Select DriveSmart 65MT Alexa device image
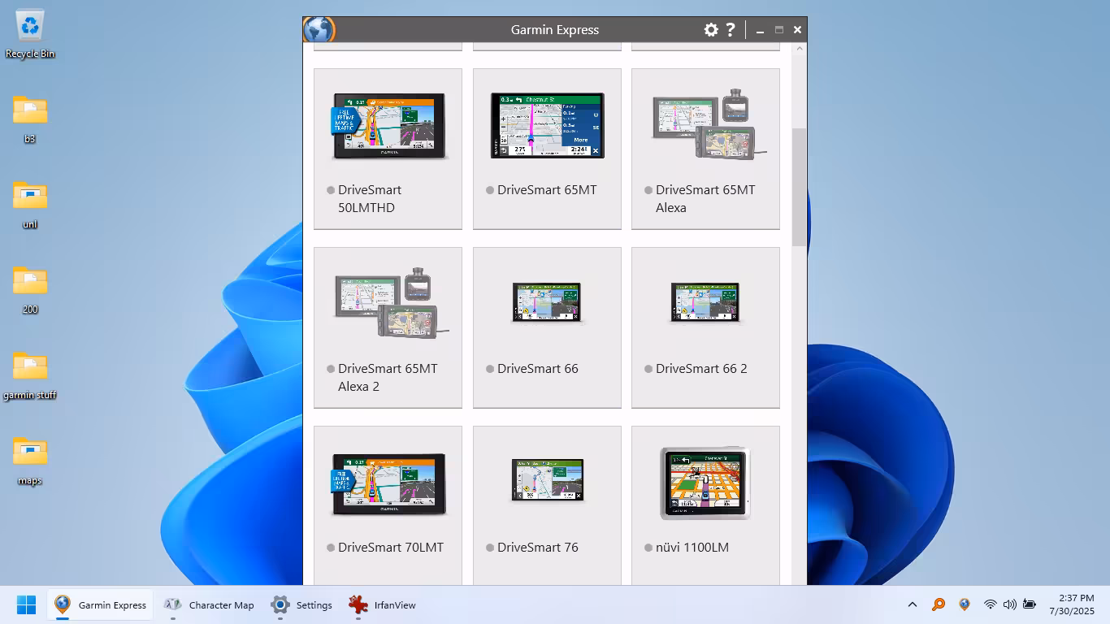 click(x=709, y=123)
